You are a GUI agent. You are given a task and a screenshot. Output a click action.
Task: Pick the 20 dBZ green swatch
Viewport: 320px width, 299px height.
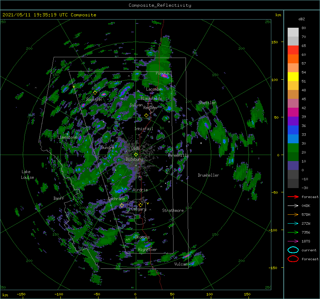293,148
